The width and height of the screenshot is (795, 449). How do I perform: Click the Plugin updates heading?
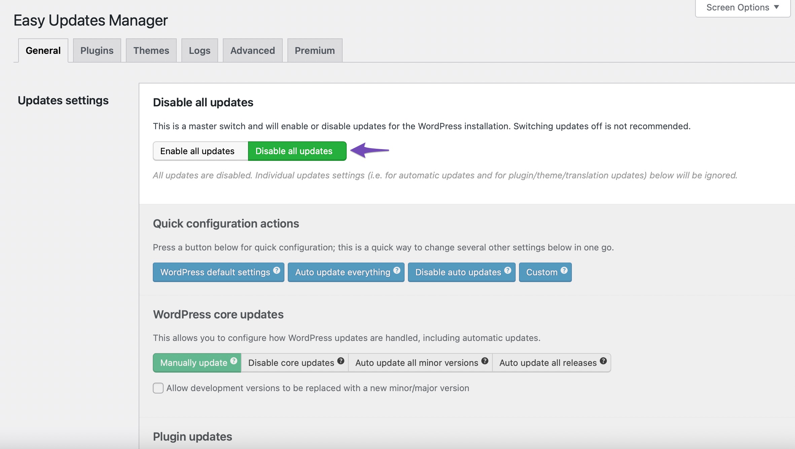pos(193,437)
